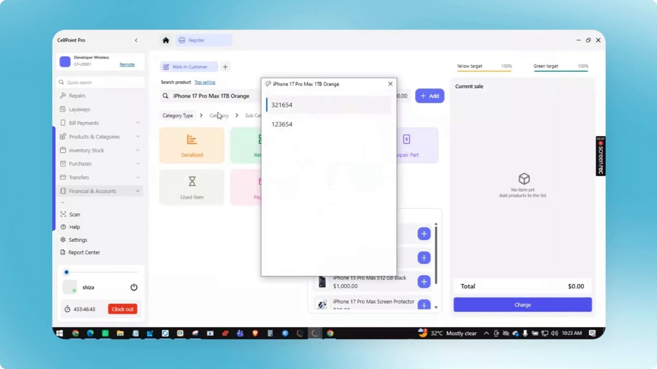Select the Used Item category tile
Viewport: 657px width, 369px height.
[192, 187]
